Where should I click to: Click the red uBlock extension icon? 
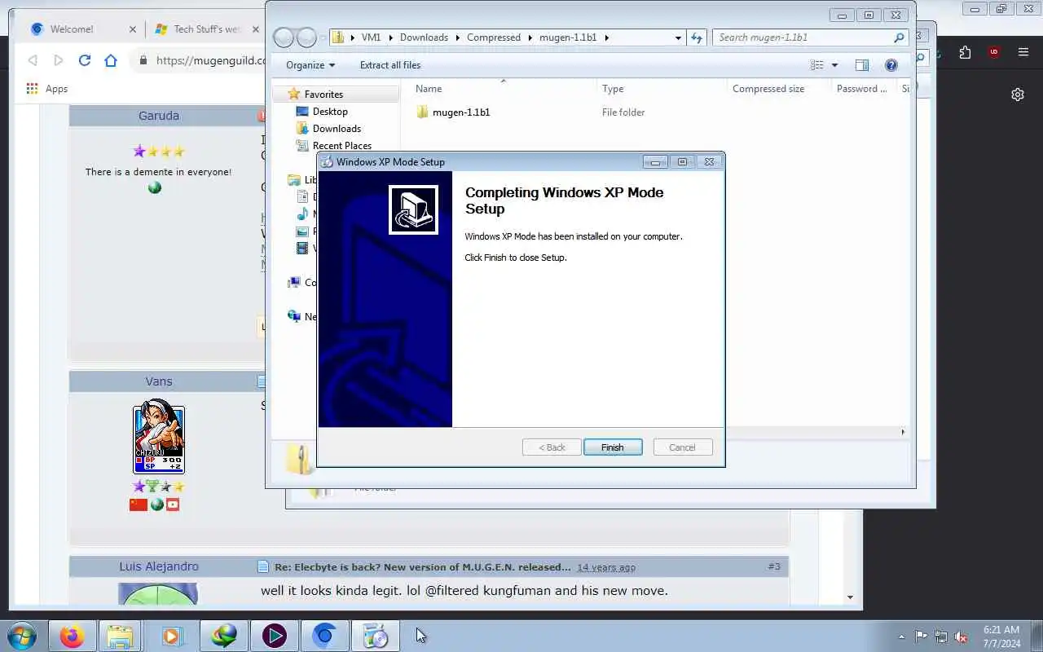993,52
